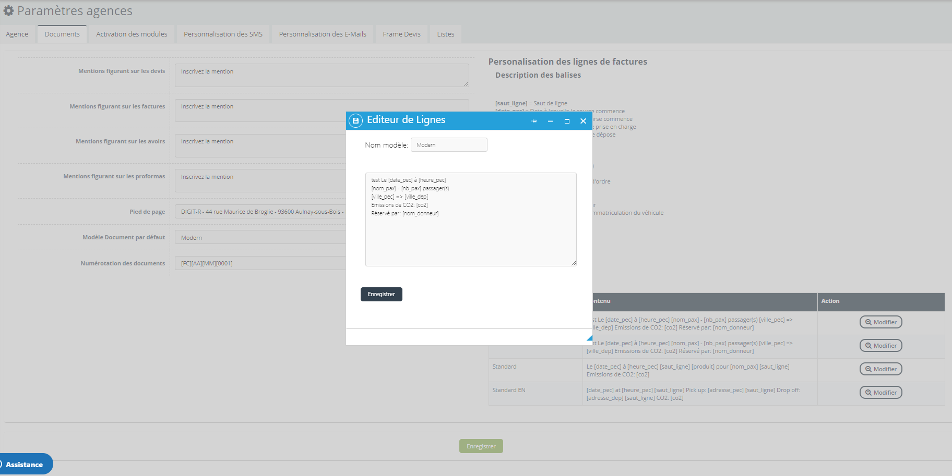Click Modifier for the Standard EN row
The height and width of the screenshot is (476, 952).
point(880,393)
